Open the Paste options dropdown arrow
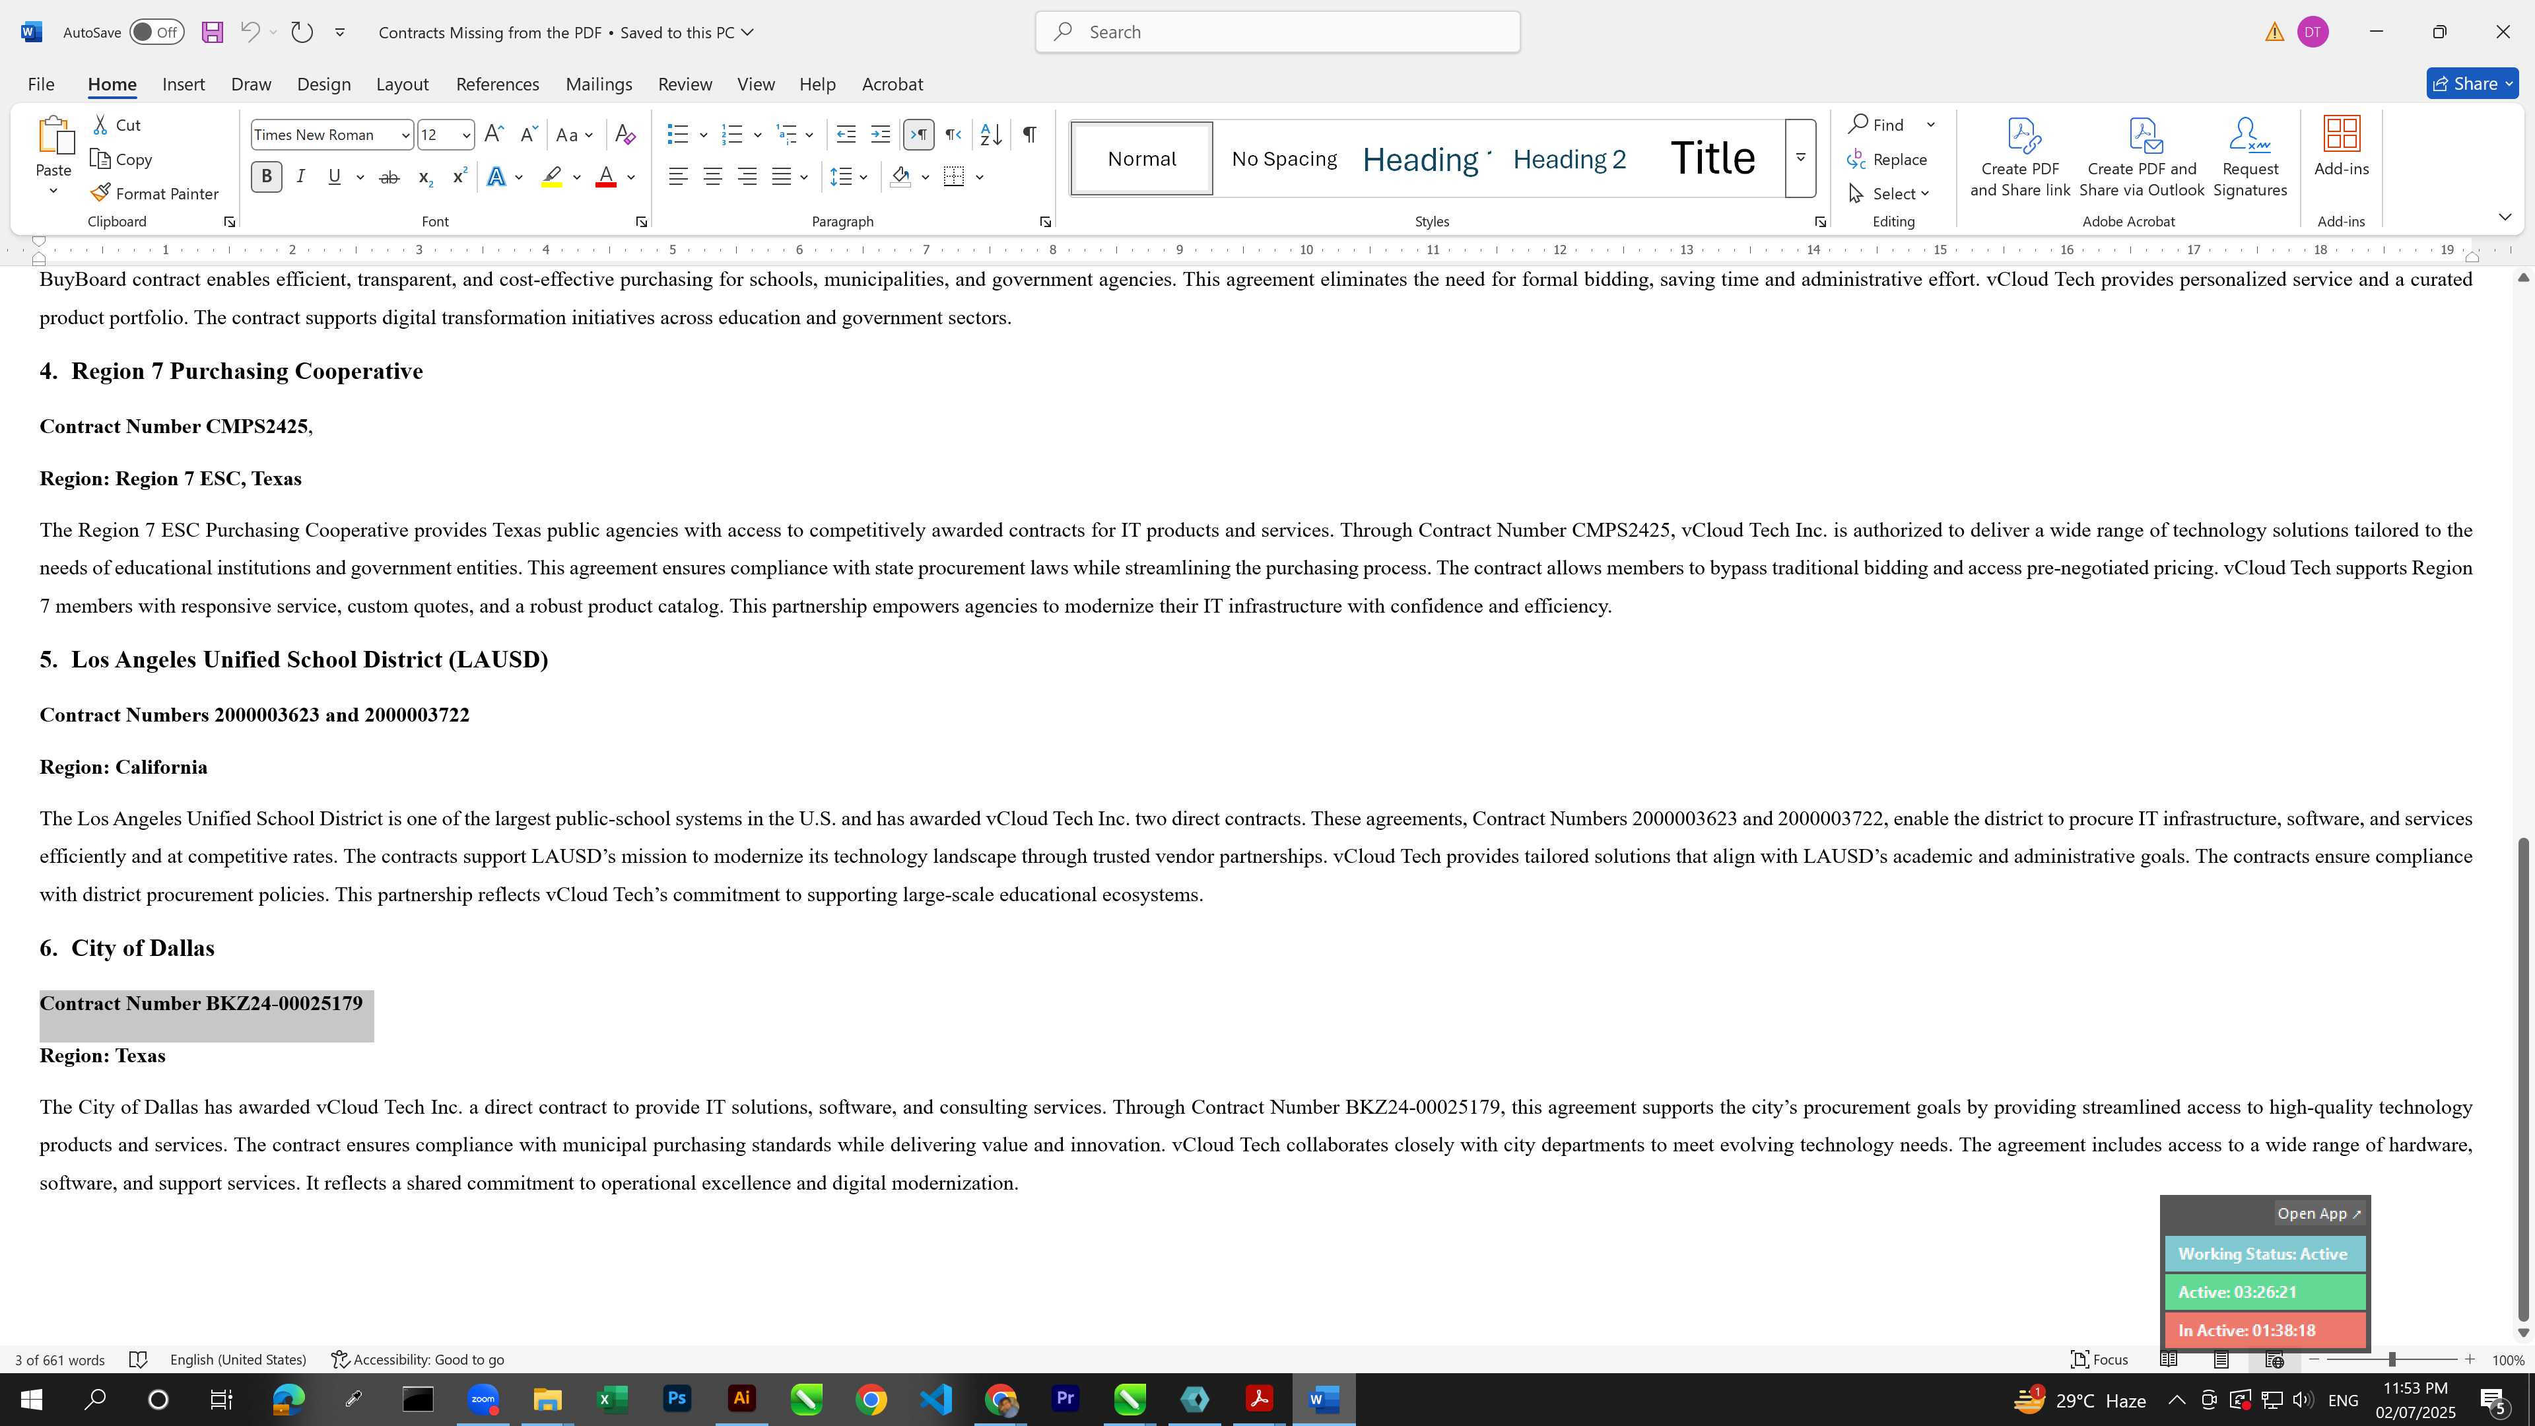Screen dimensions: 2535x1426 53,190
